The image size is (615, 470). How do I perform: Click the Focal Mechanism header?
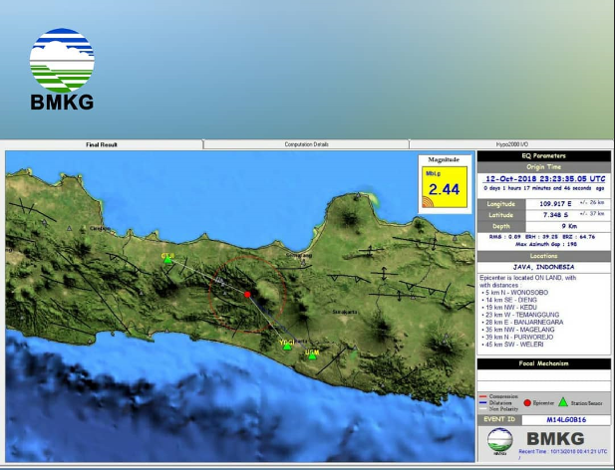click(544, 363)
